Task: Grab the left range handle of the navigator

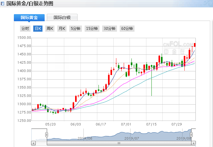Action: (x=46, y=135)
